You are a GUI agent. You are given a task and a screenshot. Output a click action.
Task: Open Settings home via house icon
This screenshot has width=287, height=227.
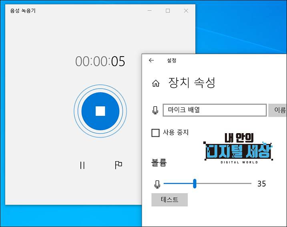point(156,83)
